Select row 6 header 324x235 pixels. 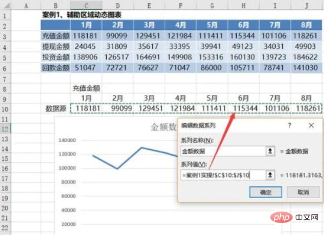pos(5,68)
